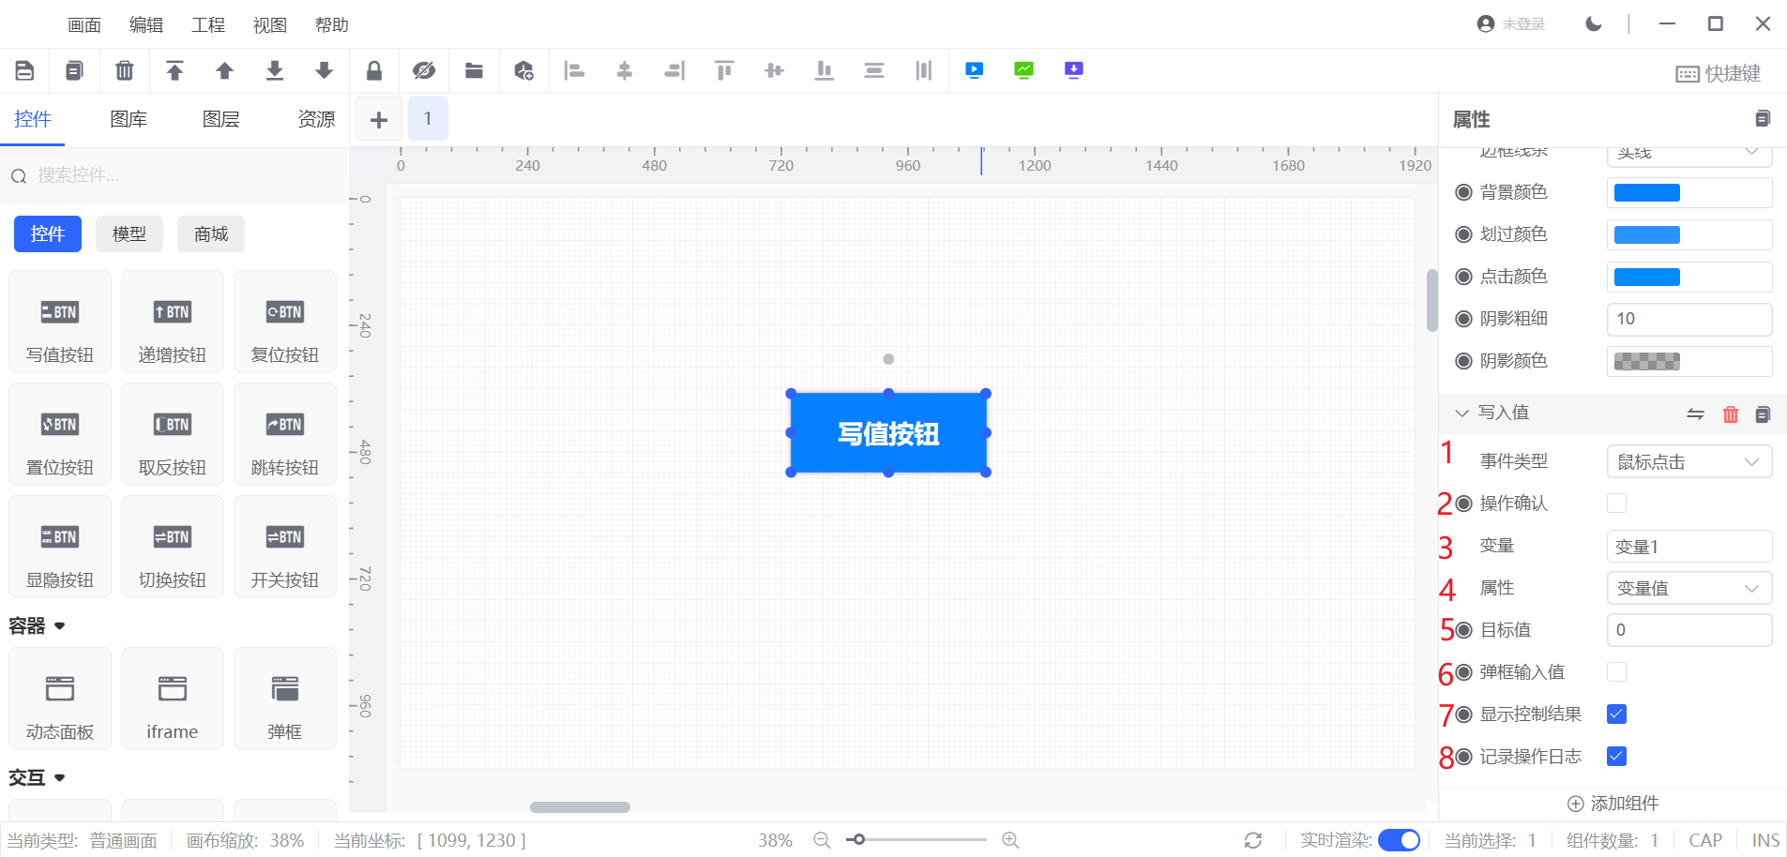Click the lock icon in toolbar
The image size is (1787, 857).
(373, 70)
